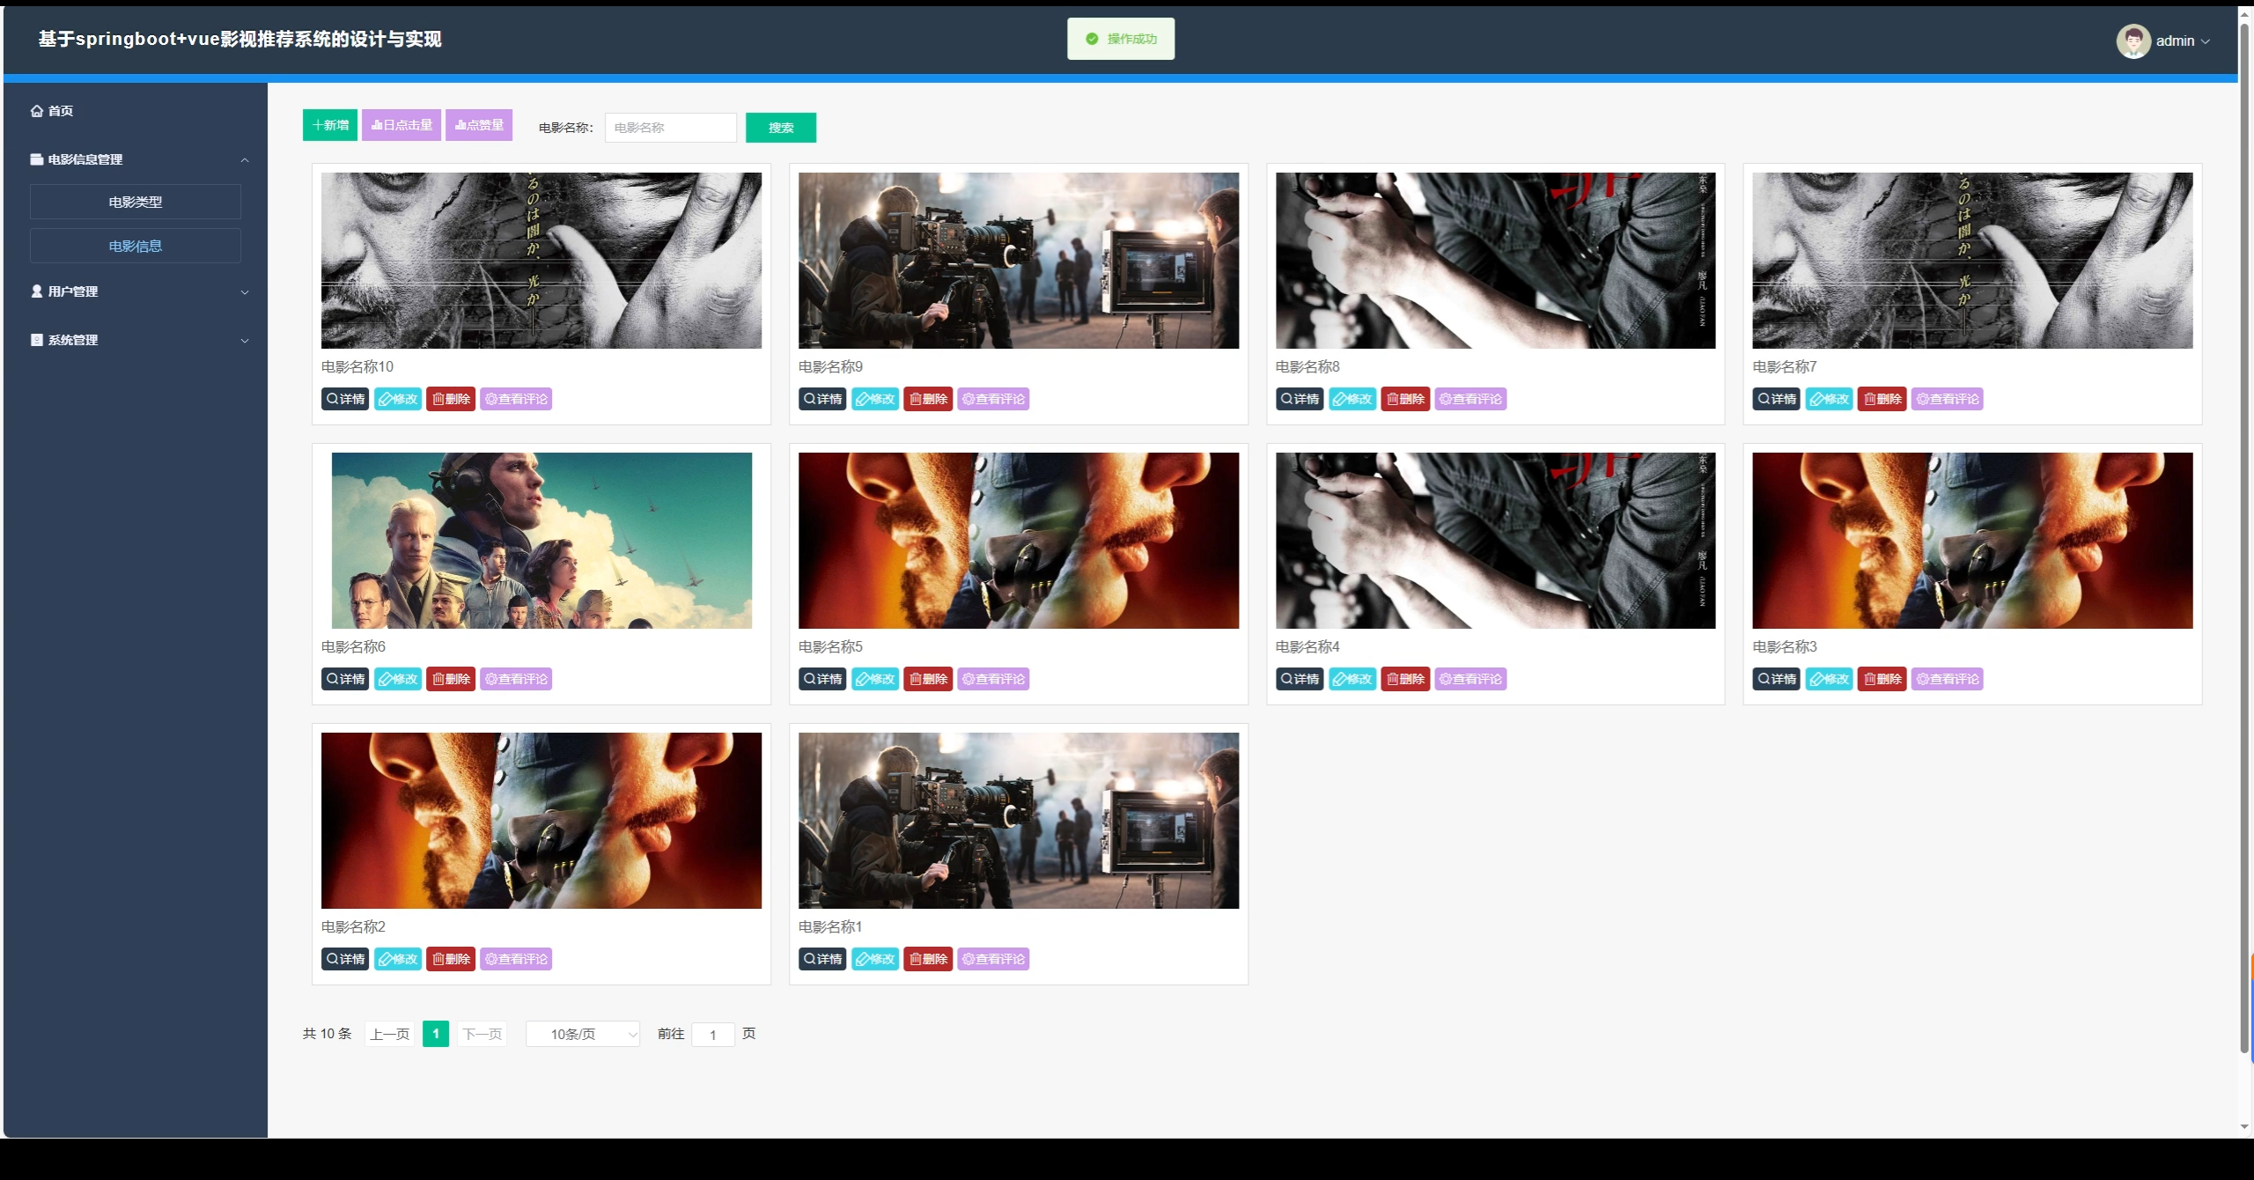Screen dimensions: 2254x1180
Task: Open the 10条/页 page size dropdown
Action: [x=583, y=1034]
